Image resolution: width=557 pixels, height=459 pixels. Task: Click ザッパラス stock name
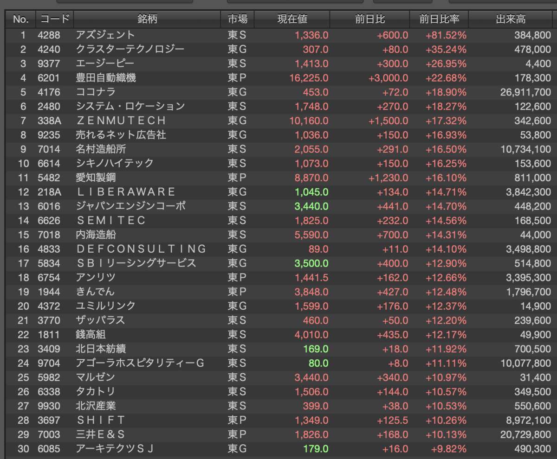pos(100,320)
